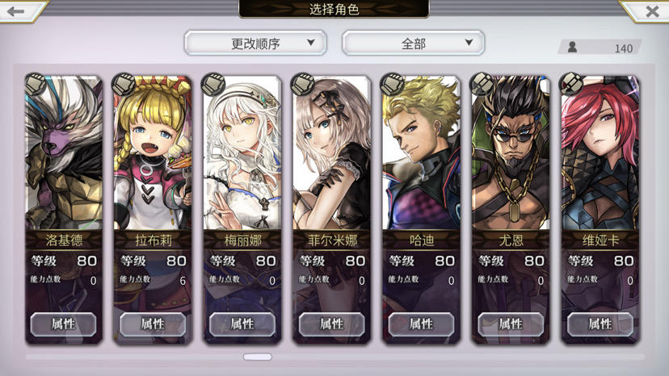Click the fist job icon on 洛基德 card

[x=36, y=84]
